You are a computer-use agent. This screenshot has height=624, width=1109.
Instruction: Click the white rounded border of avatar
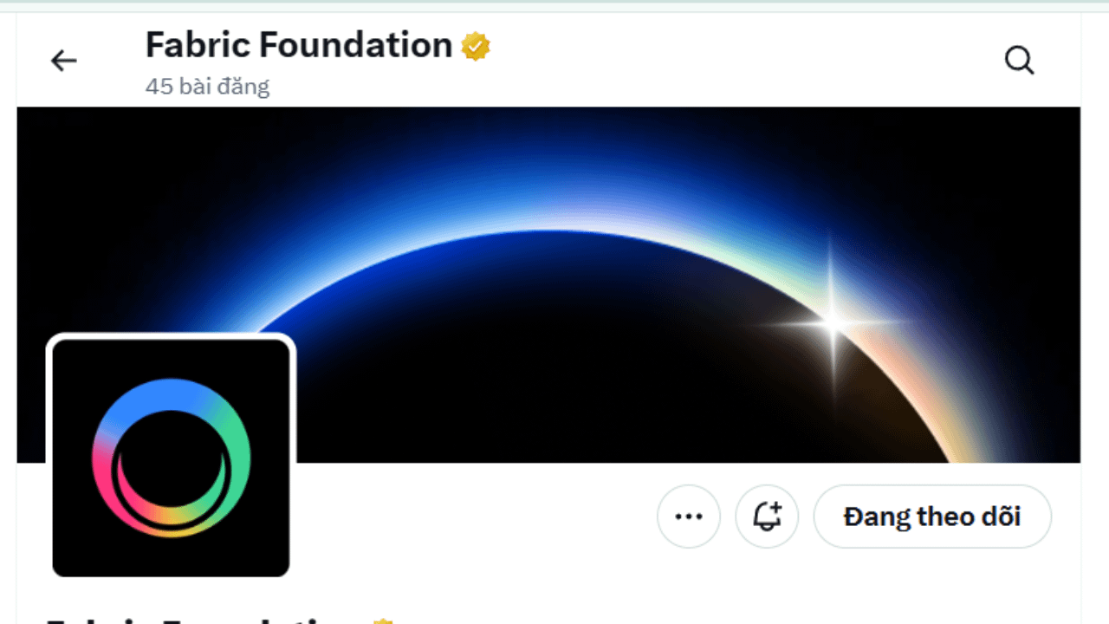click(171, 336)
